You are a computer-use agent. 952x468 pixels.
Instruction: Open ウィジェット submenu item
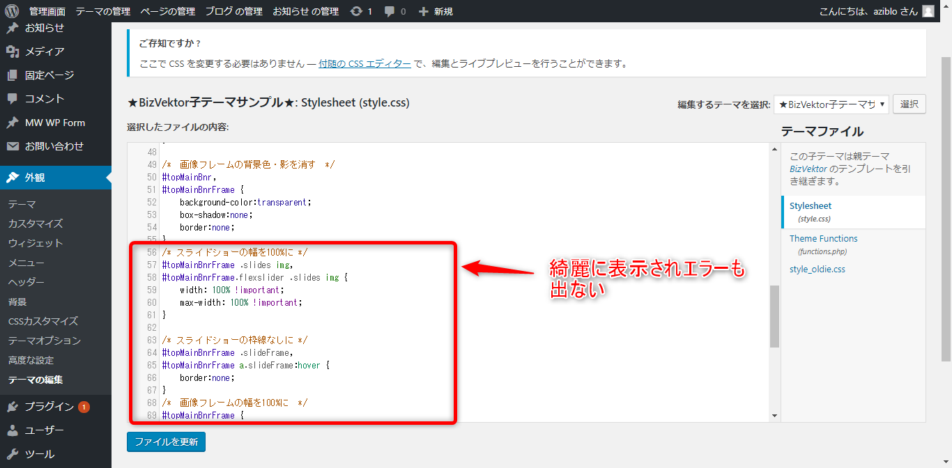(36, 243)
